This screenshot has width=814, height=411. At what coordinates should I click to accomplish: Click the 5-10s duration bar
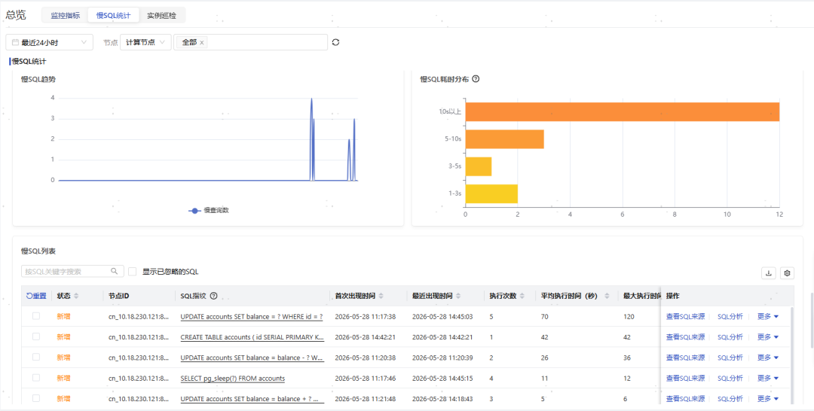coord(504,139)
